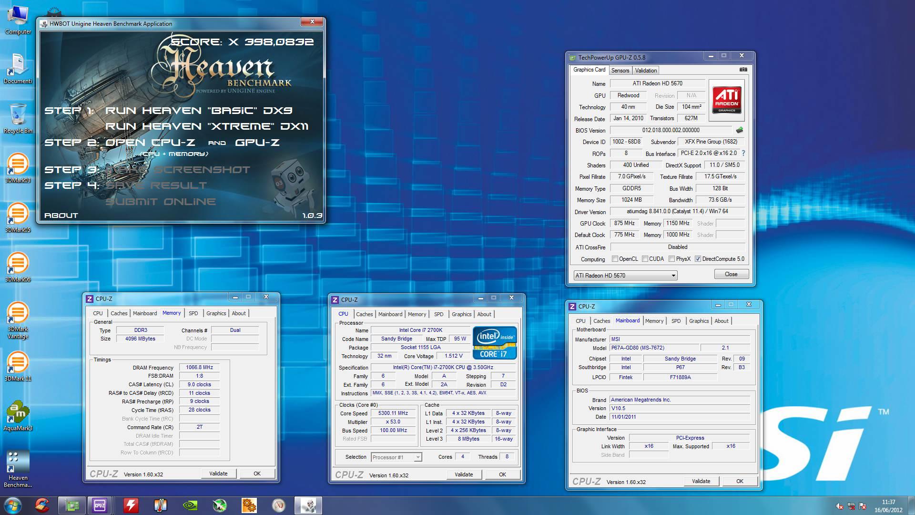The height and width of the screenshot is (515, 915).
Task: Switch to Validation tab in GPU-Z
Action: click(646, 70)
